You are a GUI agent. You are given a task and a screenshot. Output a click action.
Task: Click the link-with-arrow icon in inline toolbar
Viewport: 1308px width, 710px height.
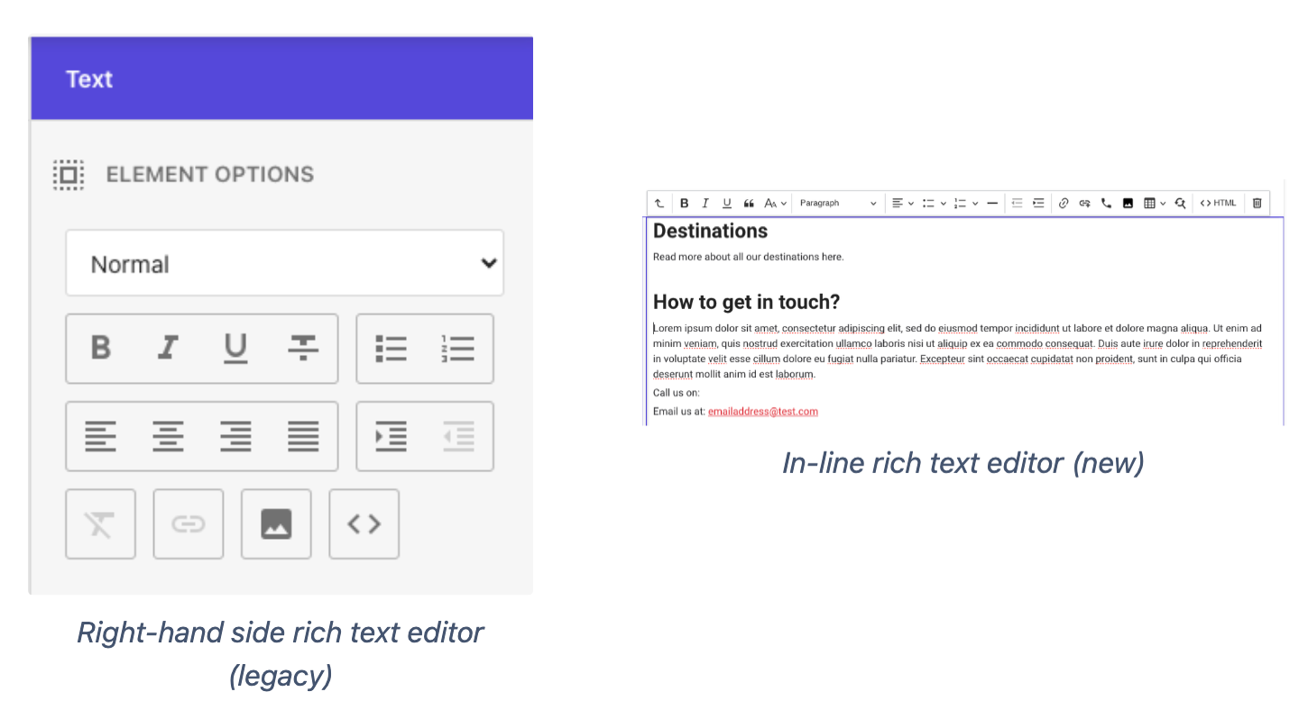pyautogui.click(x=1084, y=203)
